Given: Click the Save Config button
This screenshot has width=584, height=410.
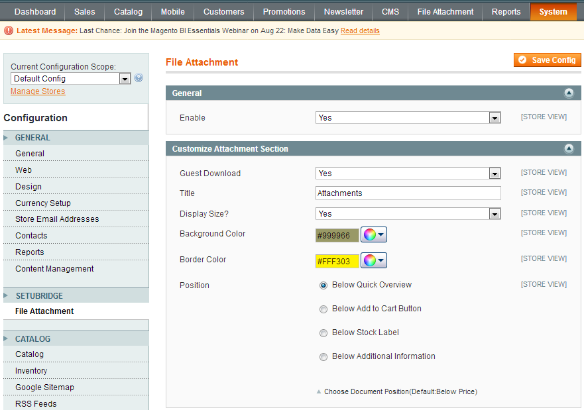Looking at the screenshot, I should coord(547,60).
